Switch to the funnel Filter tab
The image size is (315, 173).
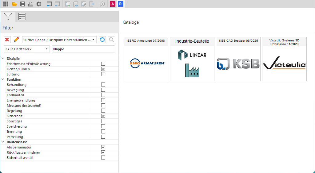point(8,17)
